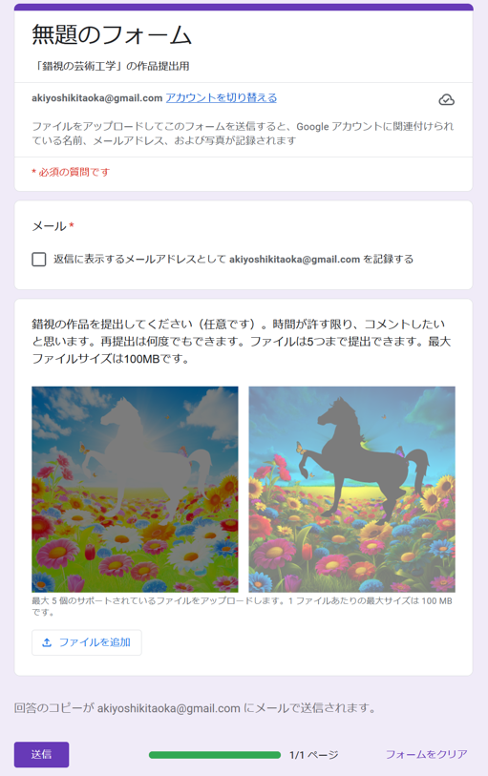Click the bold email address in the header
The image size is (488, 776).
coord(97,98)
